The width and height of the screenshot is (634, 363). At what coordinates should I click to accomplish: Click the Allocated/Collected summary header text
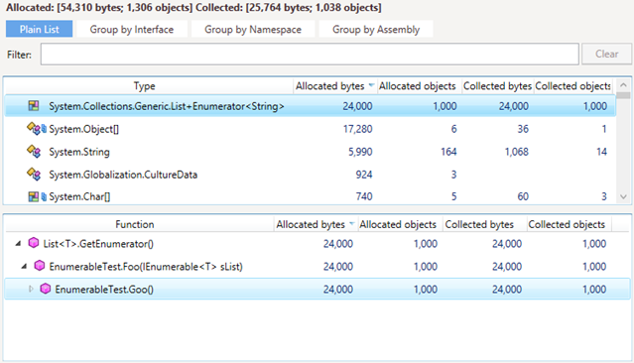pos(193,7)
